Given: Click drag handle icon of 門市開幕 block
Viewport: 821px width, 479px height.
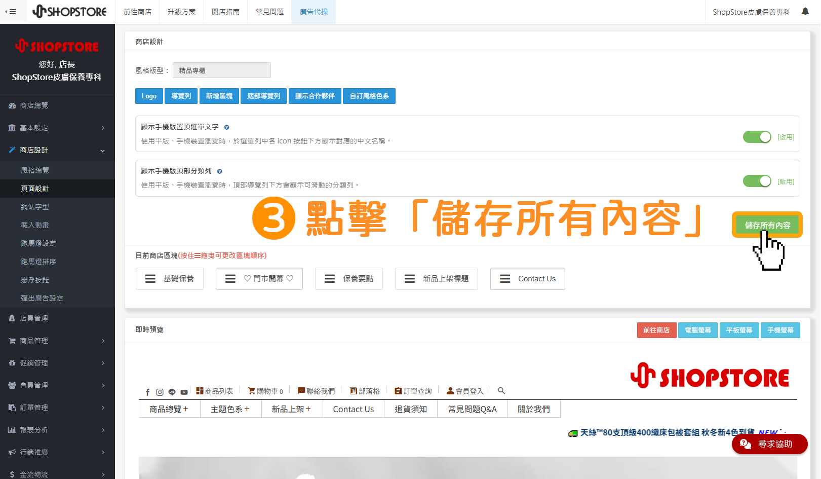Looking at the screenshot, I should [x=230, y=279].
